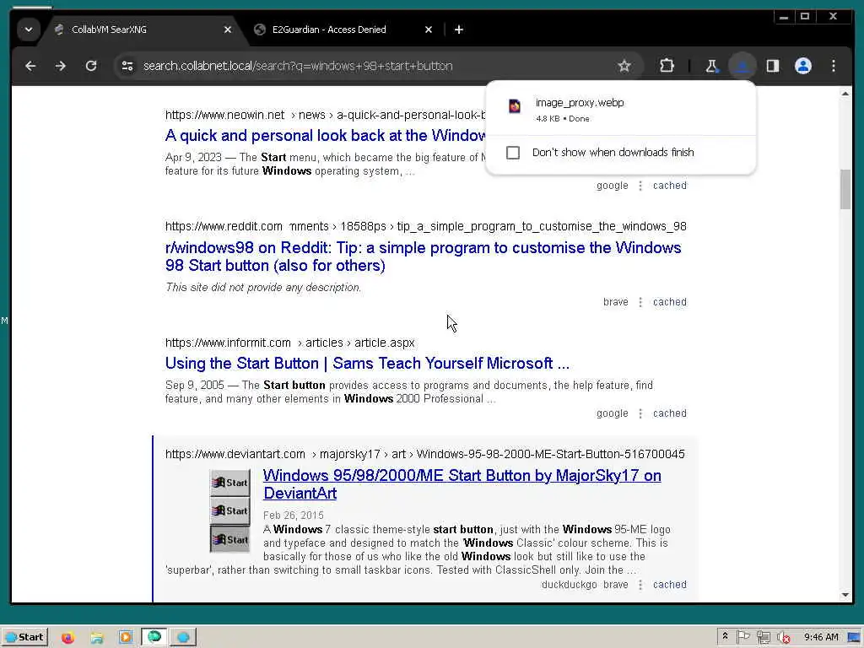Viewport: 864px width, 648px height.
Task: Close the E2Guardian Access Denied tab
Action: tap(428, 30)
